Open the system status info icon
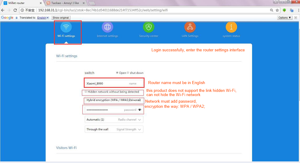 (231, 27)
